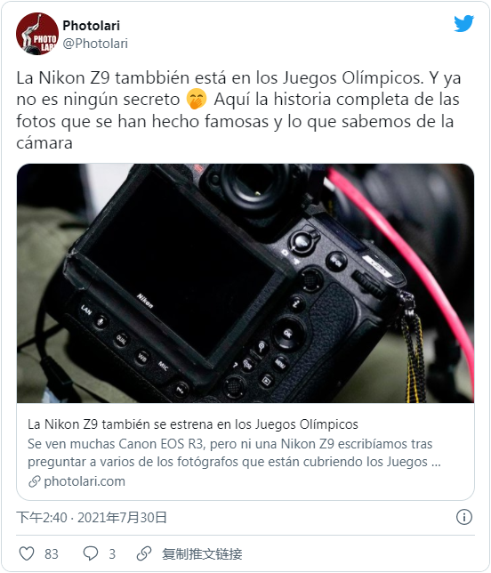Click the 83 likes count

pos(52,554)
